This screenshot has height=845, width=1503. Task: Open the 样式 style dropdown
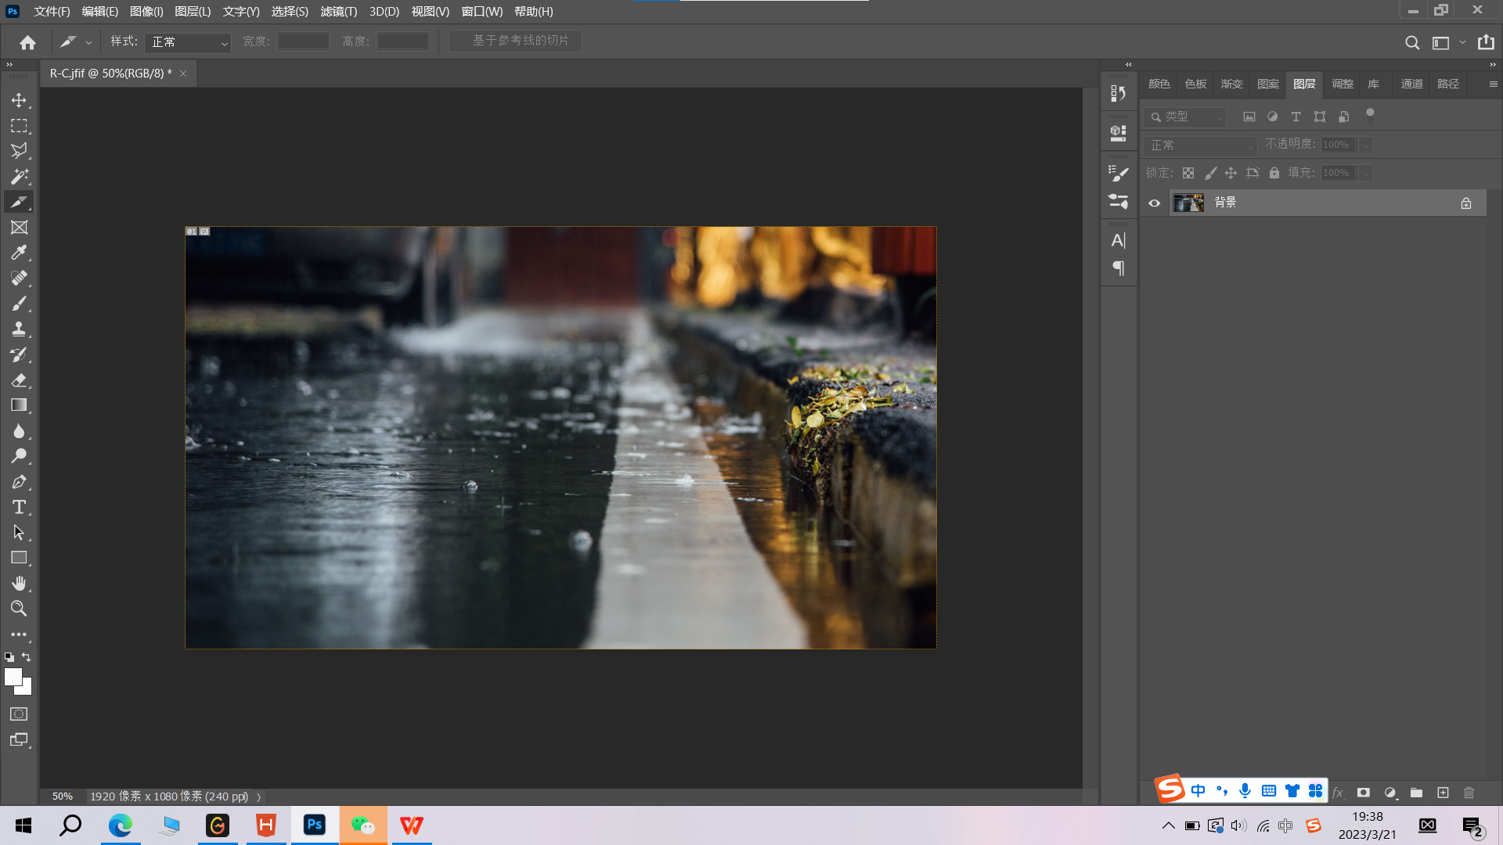pos(188,42)
